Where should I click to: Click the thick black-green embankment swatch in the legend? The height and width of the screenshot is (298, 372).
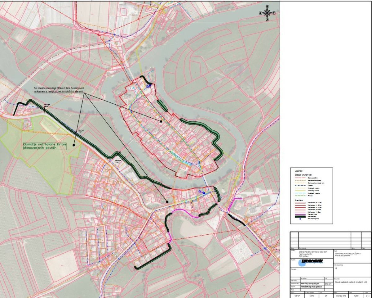(300, 217)
